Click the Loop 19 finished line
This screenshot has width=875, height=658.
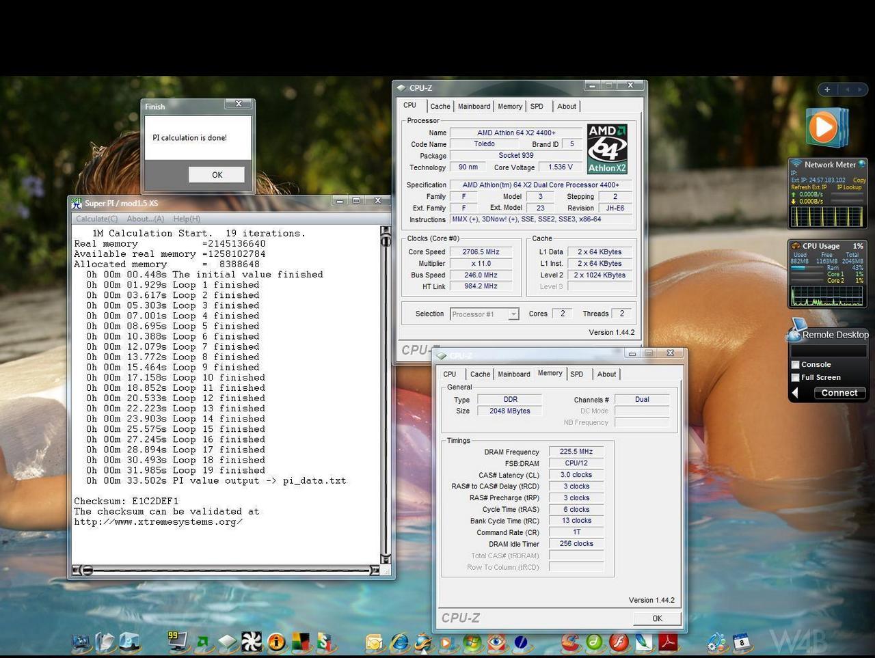176,471
